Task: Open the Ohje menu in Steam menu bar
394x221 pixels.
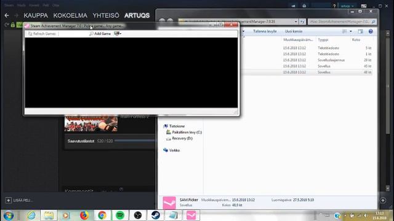Action: tap(55, 5)
